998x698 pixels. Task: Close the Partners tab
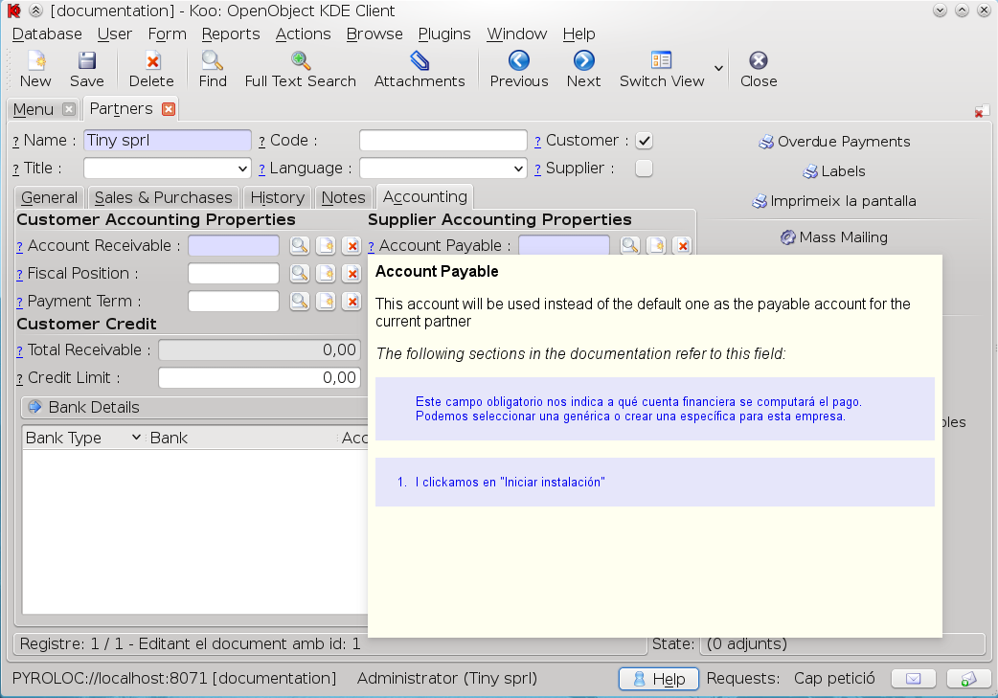pos(168,109)
